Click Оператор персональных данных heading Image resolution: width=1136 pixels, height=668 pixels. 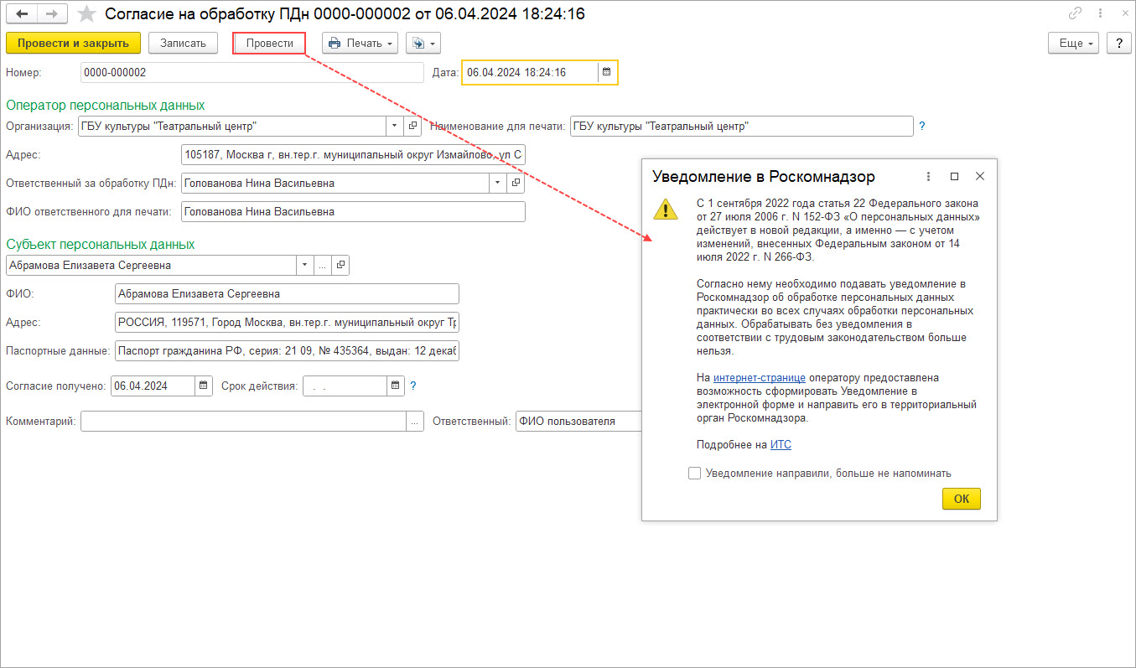click(106, 105)
